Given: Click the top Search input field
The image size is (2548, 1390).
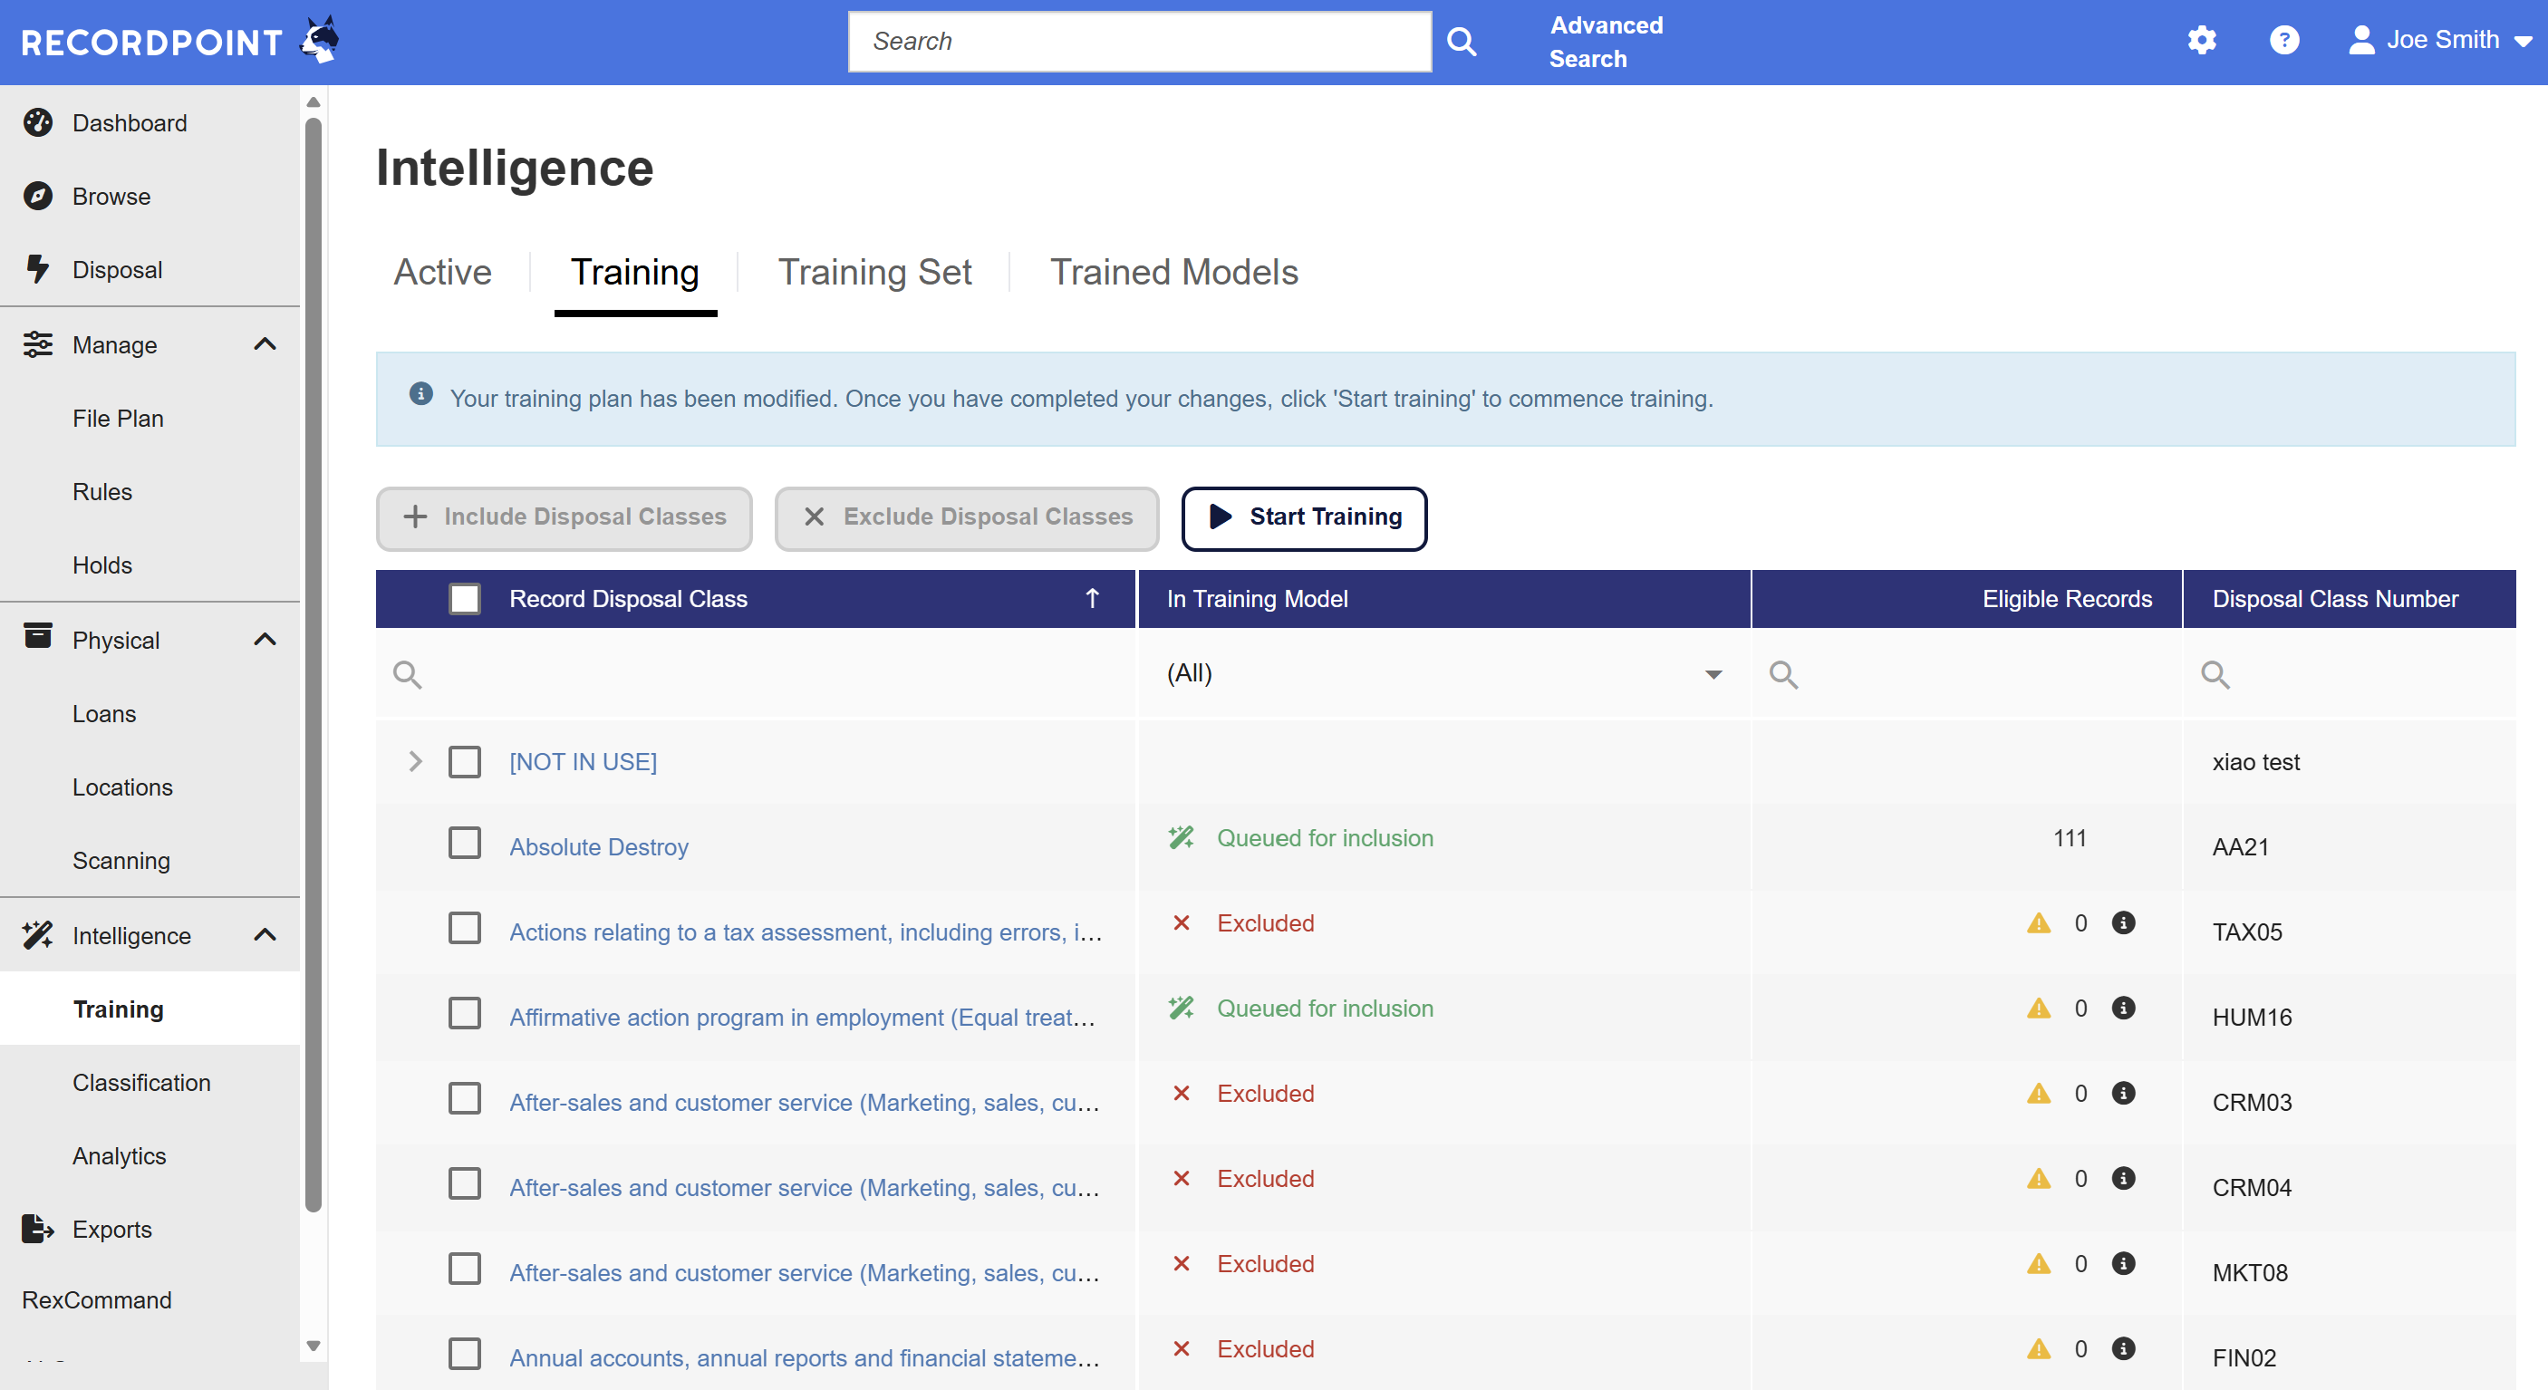Looking at the screenshot, I should (1138, 42).
